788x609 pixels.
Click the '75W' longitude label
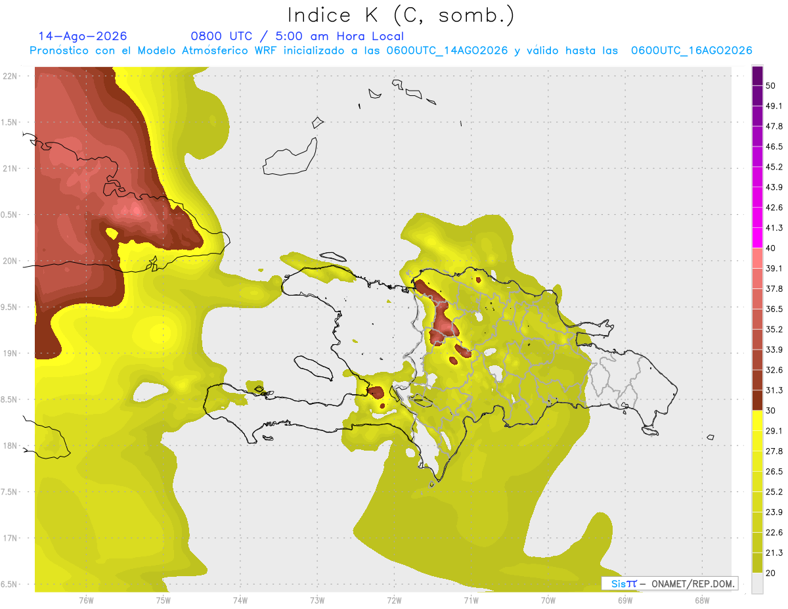click(163, 600)
